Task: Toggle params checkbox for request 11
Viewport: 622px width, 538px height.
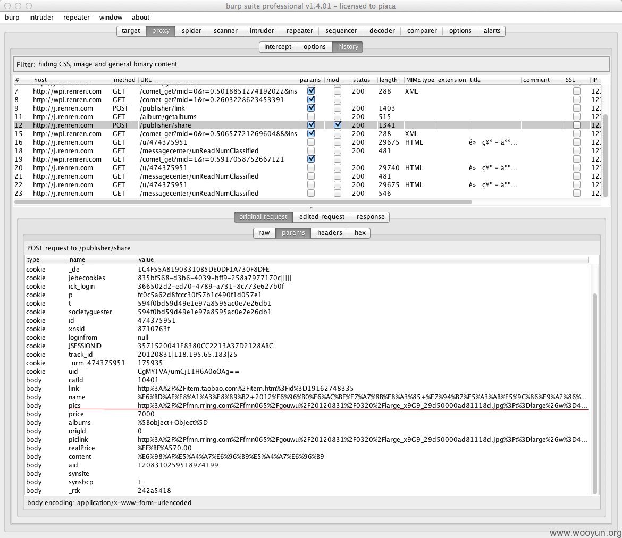Action: (x=311, y=116)
